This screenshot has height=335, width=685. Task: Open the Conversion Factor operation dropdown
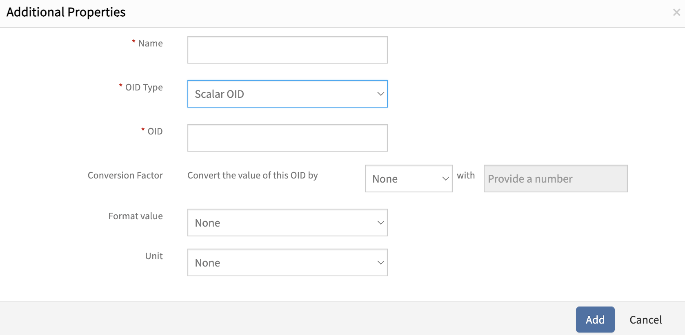click(x=408, y=179)
